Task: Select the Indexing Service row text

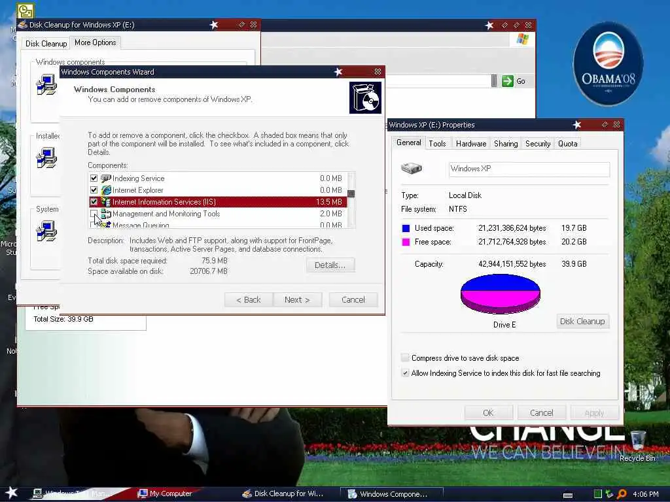Action: pyautogui.click(x=139, y=178)
